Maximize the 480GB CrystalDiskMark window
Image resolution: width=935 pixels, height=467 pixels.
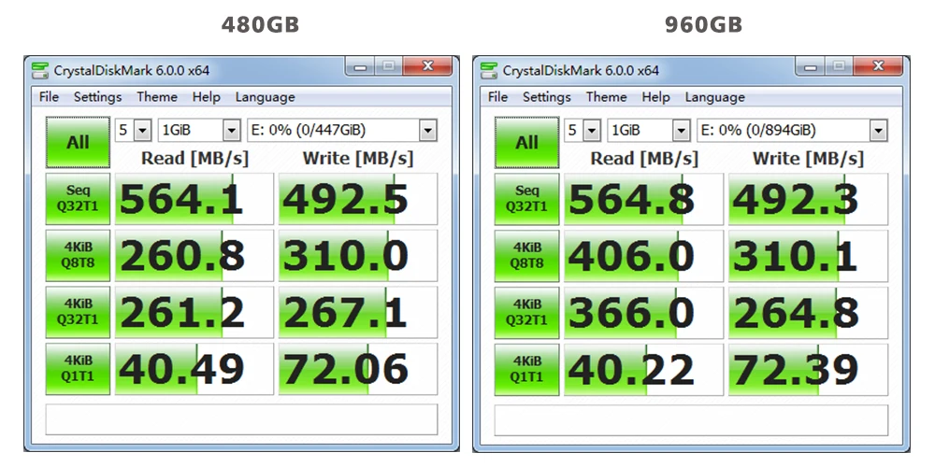[x=388, y=66]
